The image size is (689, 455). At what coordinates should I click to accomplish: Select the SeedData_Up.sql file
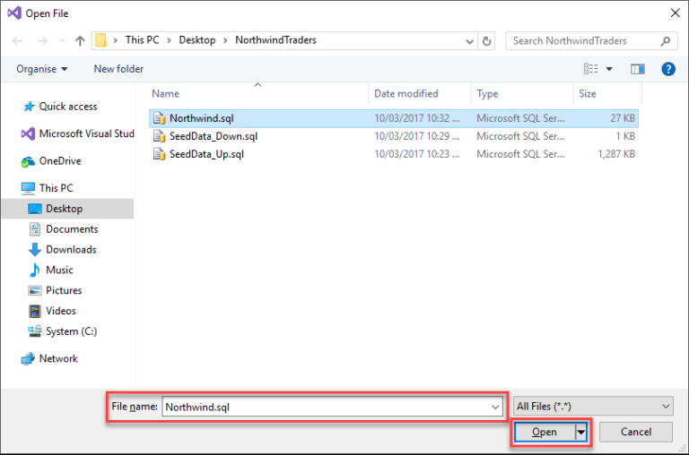coord(205,154)
